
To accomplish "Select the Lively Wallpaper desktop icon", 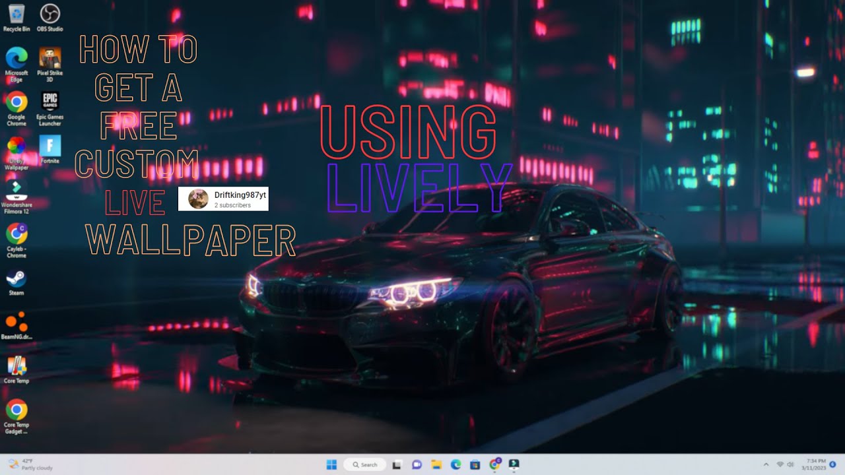I will [x=17, y=152].
